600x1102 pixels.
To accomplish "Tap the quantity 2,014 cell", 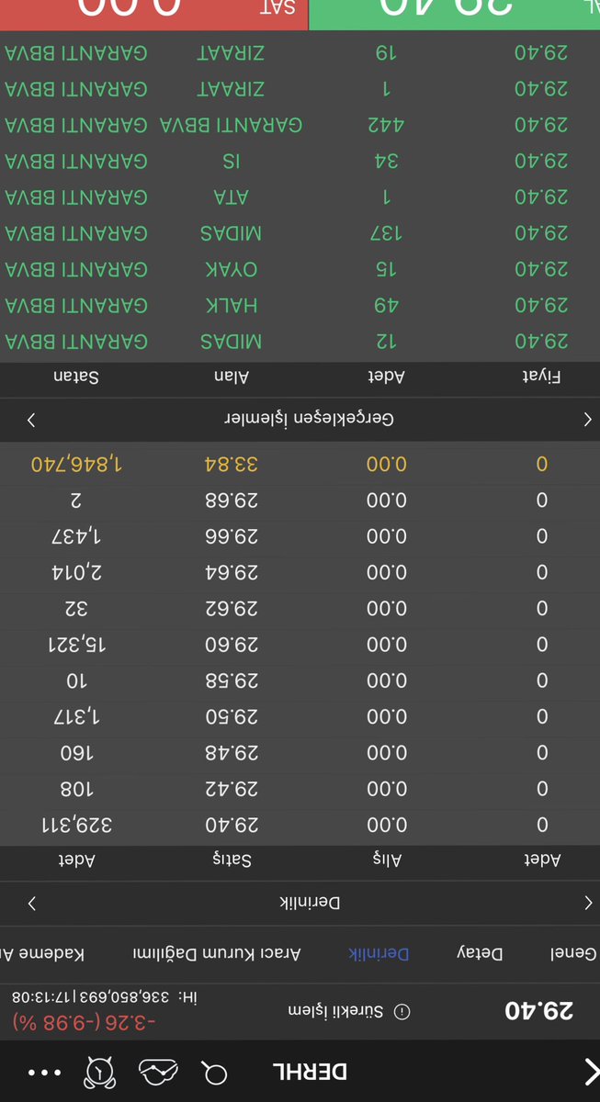I will (77, 572).
